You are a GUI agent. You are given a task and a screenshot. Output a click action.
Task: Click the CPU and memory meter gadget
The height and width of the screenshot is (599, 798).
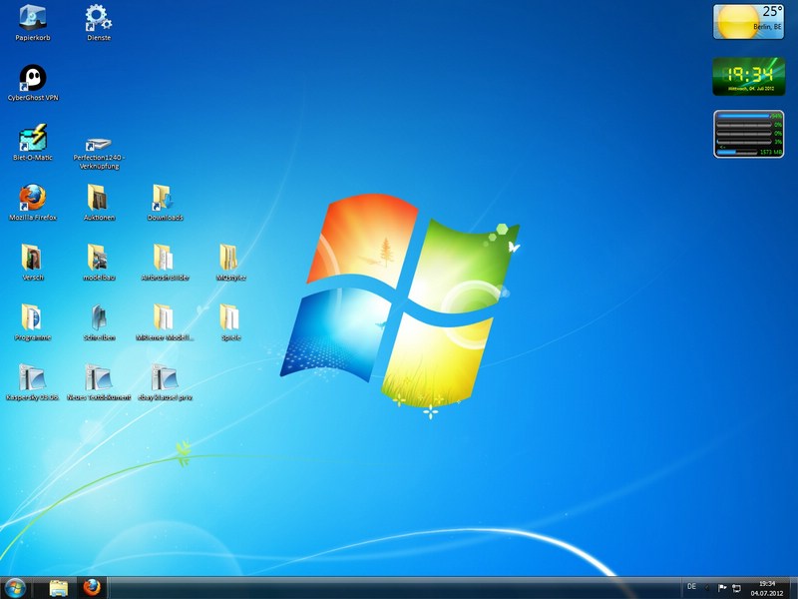point(748,134)
